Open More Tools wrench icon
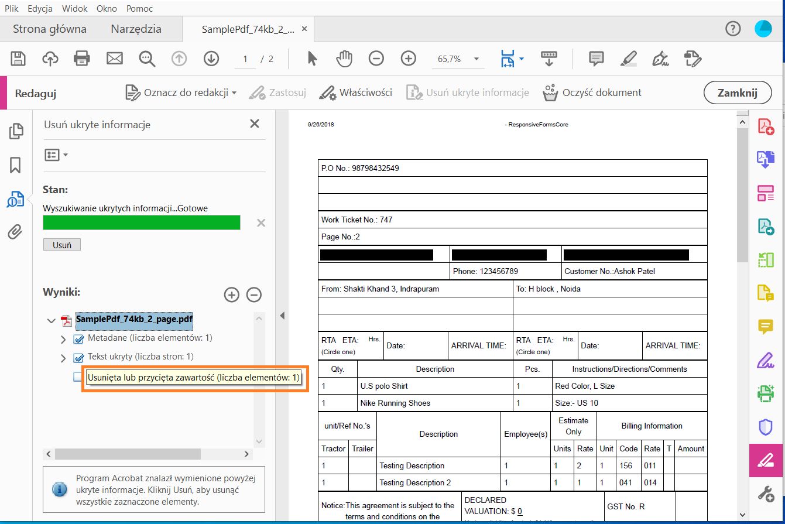The width and height of the screenshot is (785, 524). (x=766, y=493)
